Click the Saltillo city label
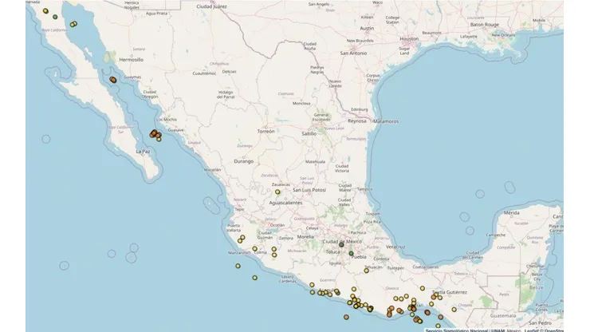This screenshot has height=332, width=590. click(309, 134)
